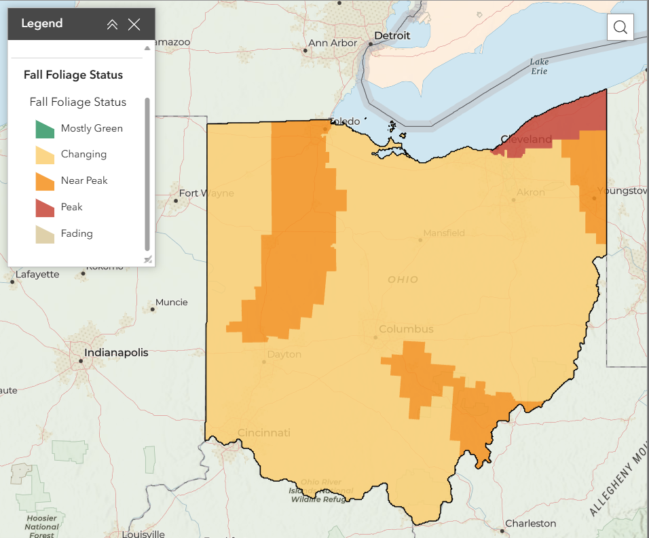Click Columbus city label on the map
649x538 pixels.
pyautogui.click(x=406, y=329)
